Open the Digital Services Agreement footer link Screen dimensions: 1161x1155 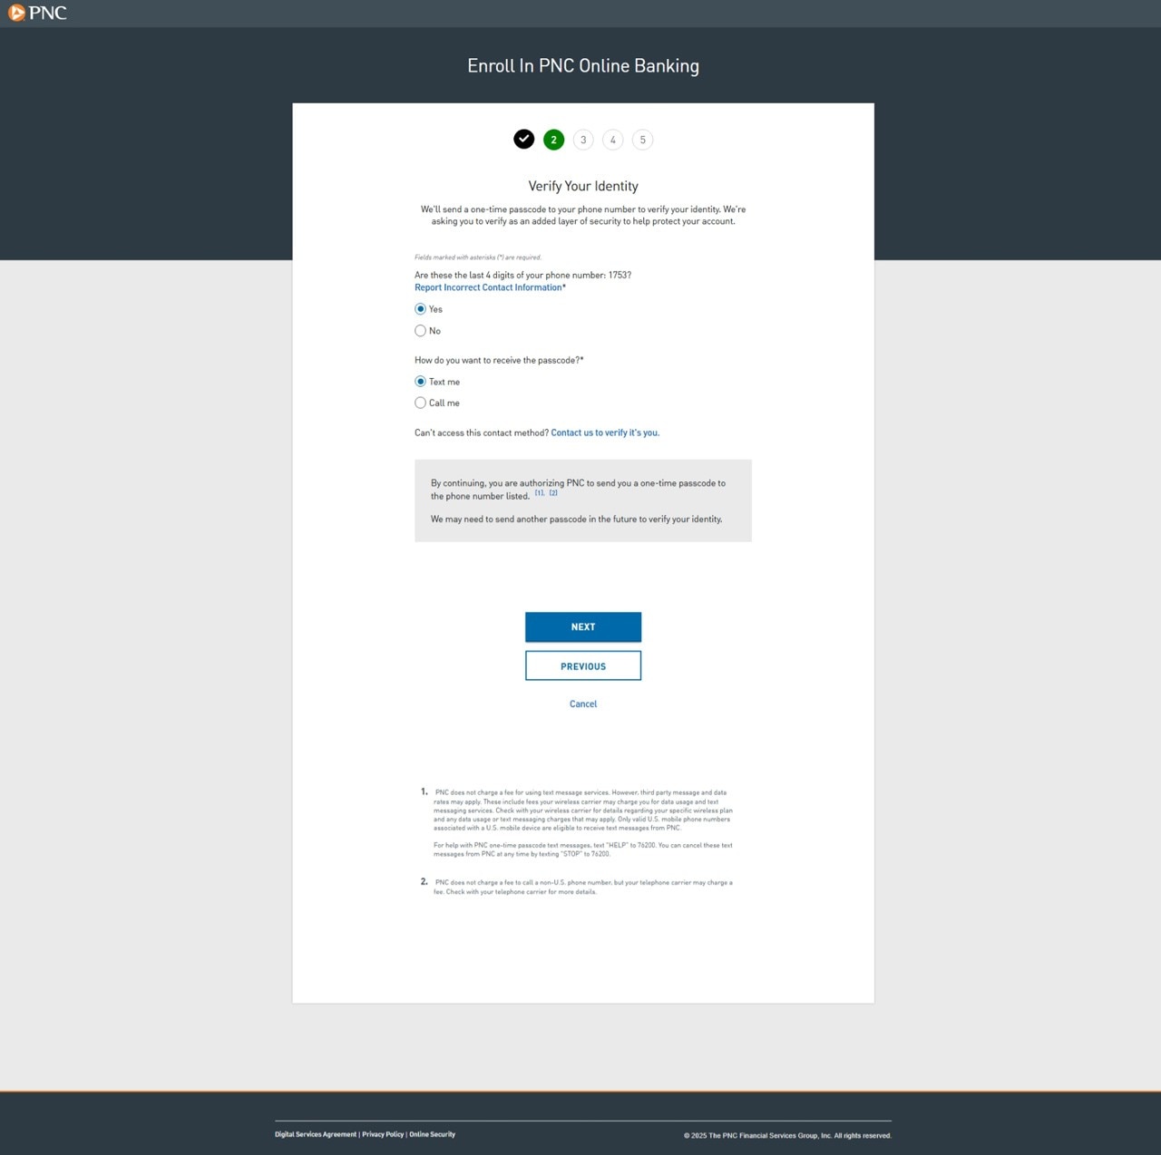[x=316, y=1134]
